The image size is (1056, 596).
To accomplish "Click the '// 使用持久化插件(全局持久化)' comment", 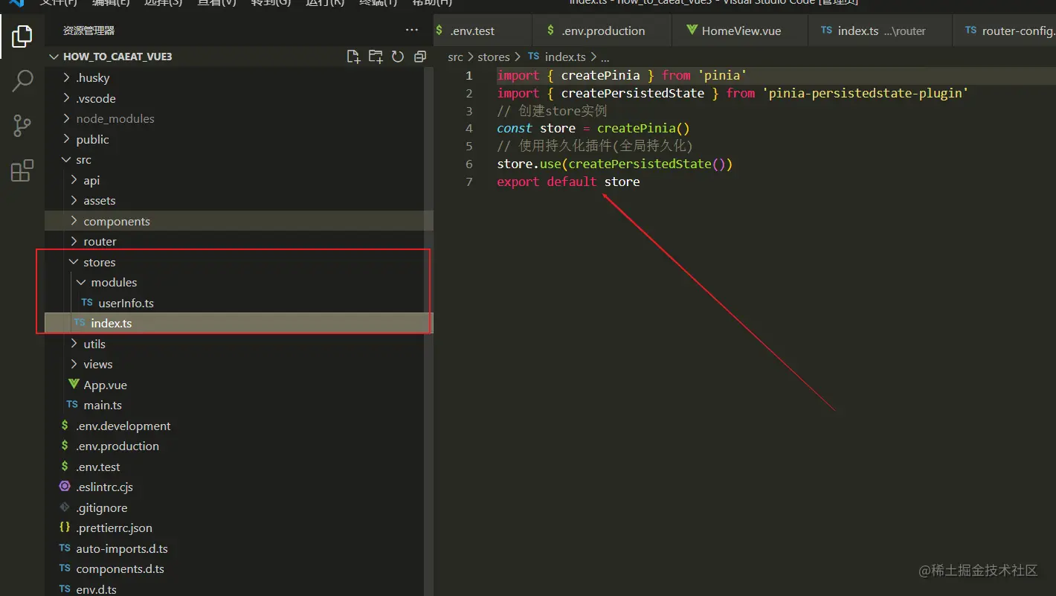I will [x=595, y=146].
